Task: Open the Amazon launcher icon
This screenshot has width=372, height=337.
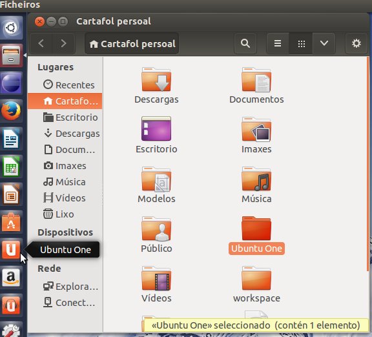Action: point(11,277)
